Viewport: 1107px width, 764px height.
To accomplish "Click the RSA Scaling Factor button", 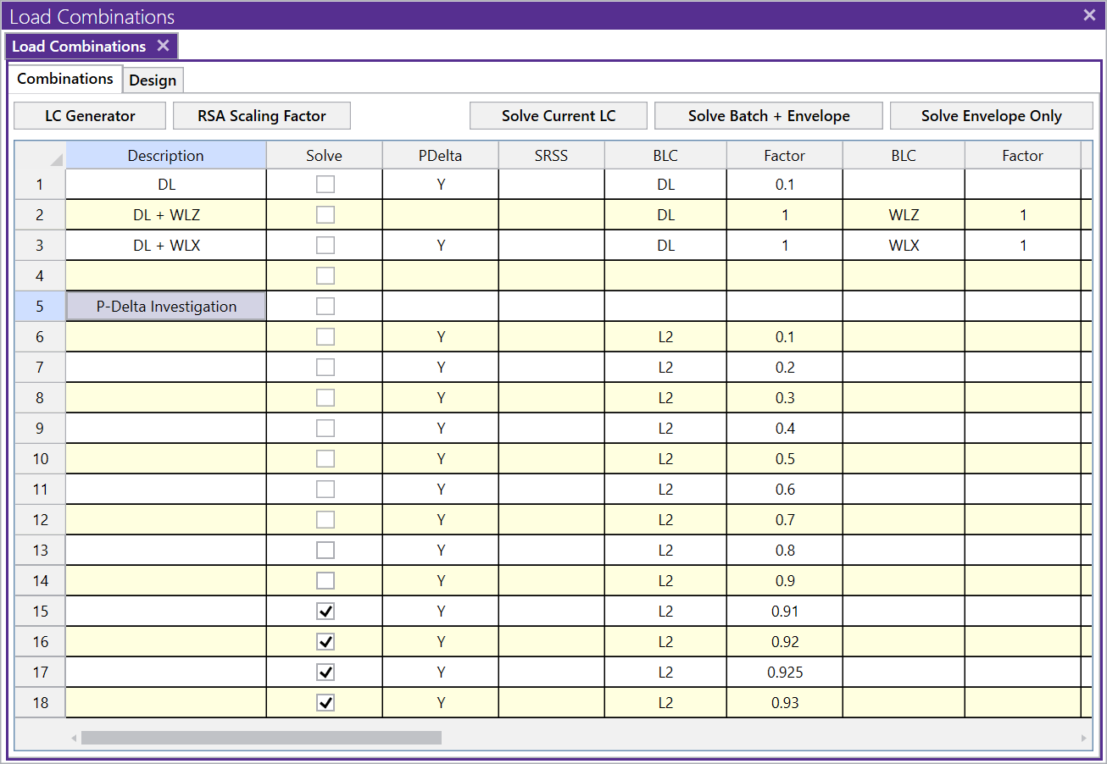I will 262,116.
